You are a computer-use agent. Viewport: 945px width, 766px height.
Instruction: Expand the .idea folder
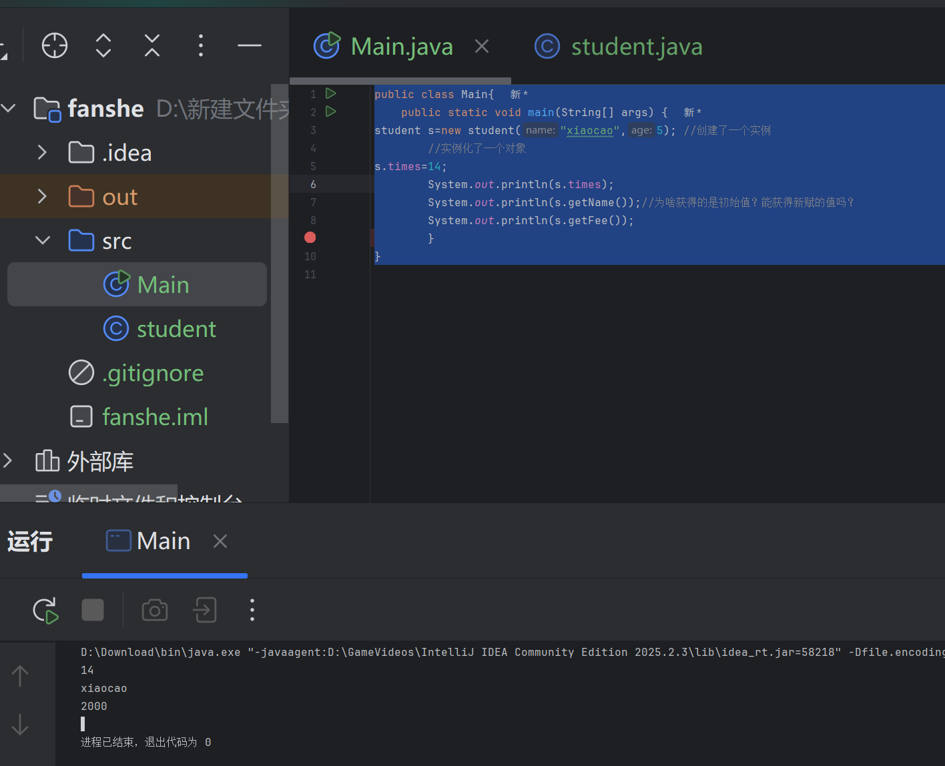42,152
